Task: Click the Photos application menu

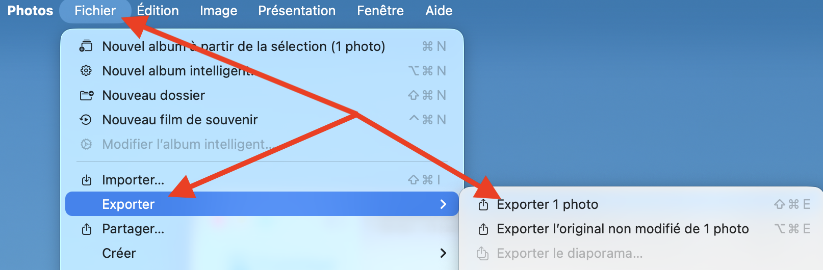Action: click(30, 11)
